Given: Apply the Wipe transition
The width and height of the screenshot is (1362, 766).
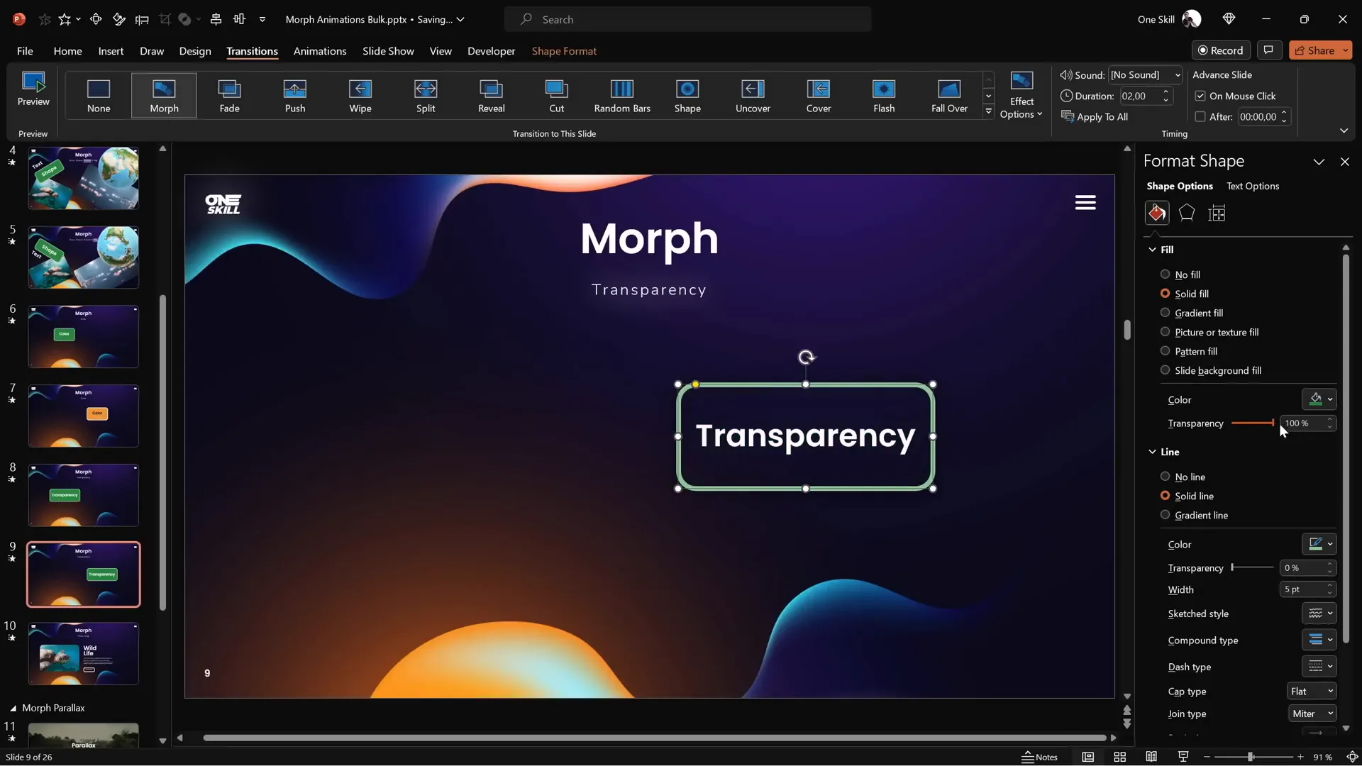Looking at the screenshot, I should click(360, 96).
